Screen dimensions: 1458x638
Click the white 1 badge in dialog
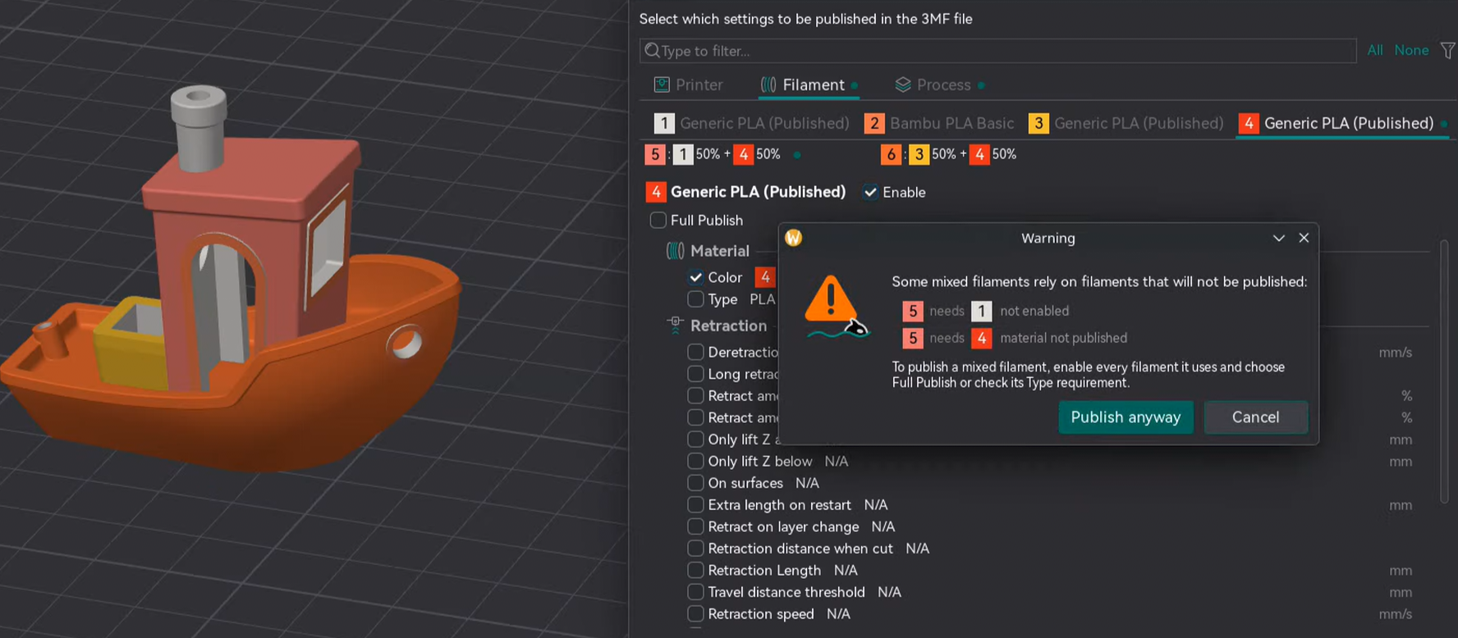[981, 311]
